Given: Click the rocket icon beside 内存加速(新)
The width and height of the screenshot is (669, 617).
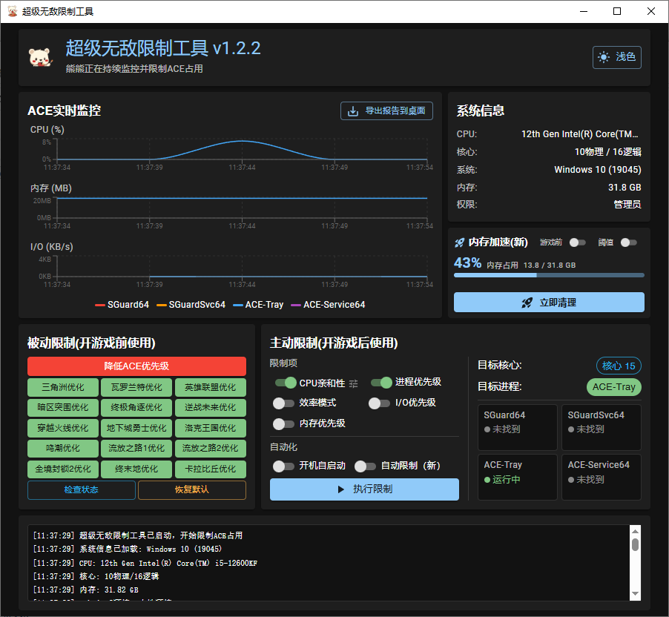Looking at the screenshot, I should (x=460, y=242).
